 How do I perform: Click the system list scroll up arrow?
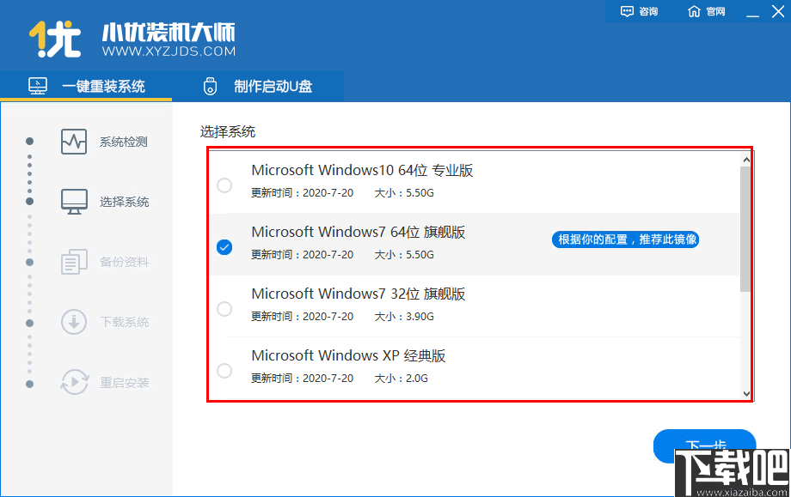[746, 160]
